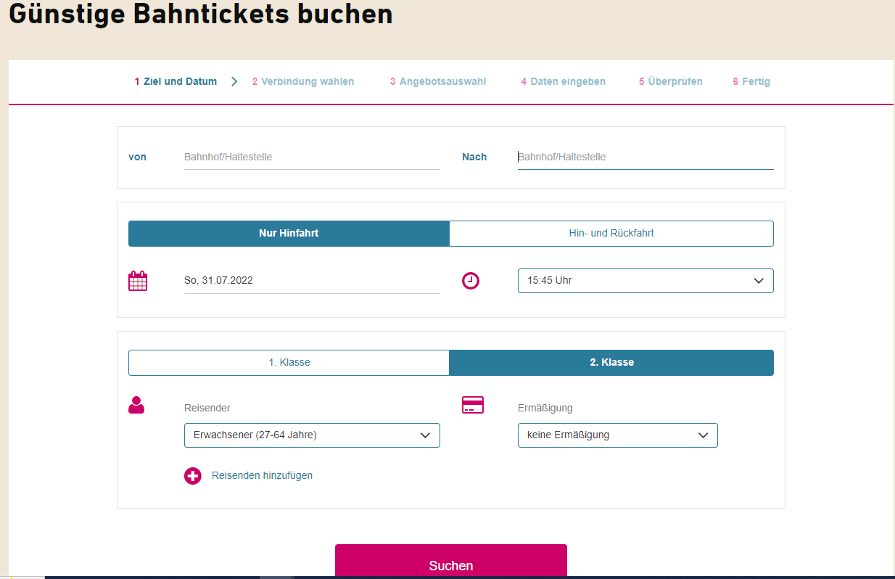Click the calendar icon beside the date field
This screenshot has width=895, height=579.
point(138,281)
